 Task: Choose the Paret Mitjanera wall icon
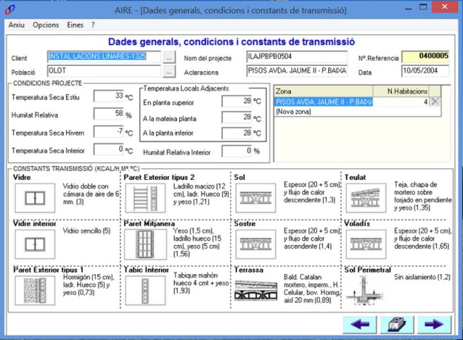click(x=145, y=244)
